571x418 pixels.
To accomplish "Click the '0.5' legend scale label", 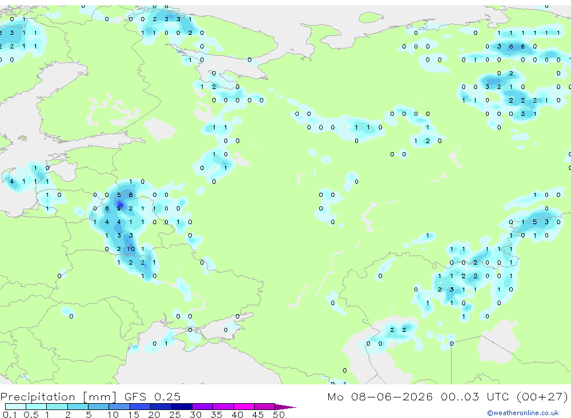I will pyautogui.click(x=31, y=415).
